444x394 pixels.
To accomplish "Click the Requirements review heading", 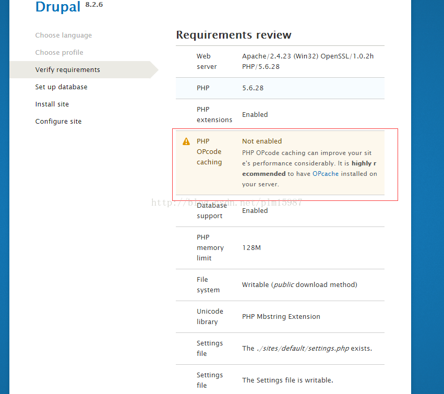I will (x=234, y=35).
